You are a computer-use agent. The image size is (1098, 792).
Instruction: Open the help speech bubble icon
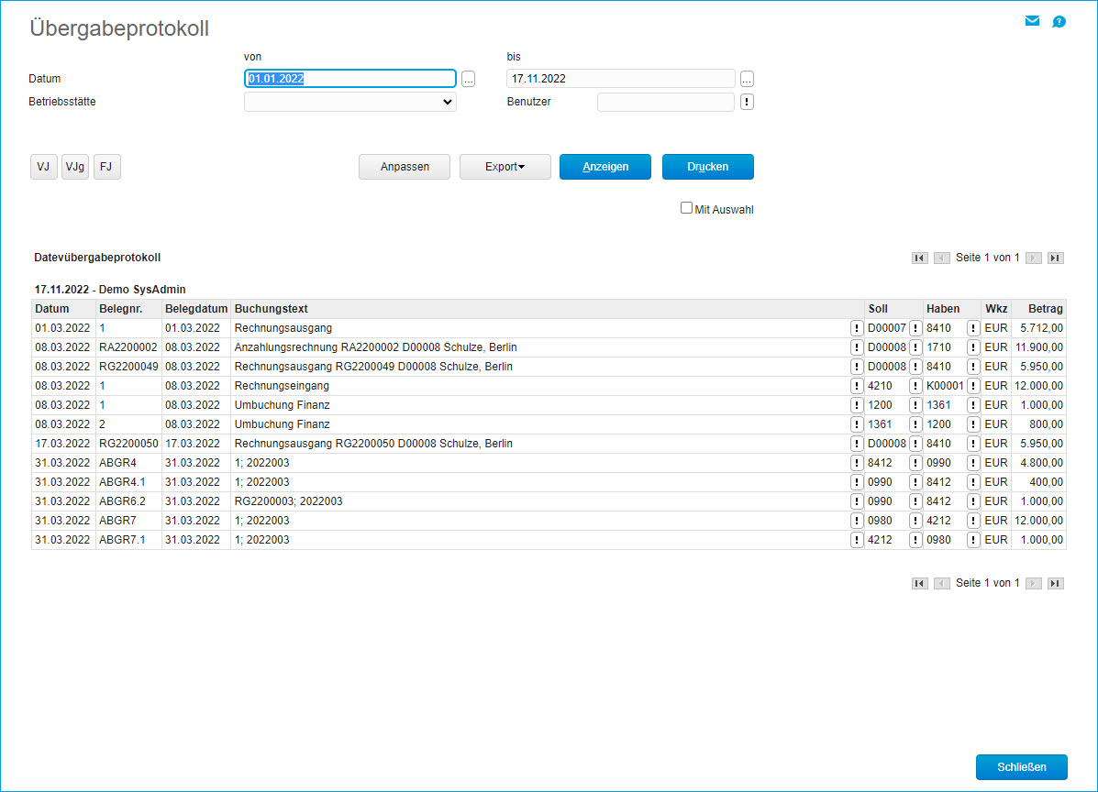[1059, 21]
